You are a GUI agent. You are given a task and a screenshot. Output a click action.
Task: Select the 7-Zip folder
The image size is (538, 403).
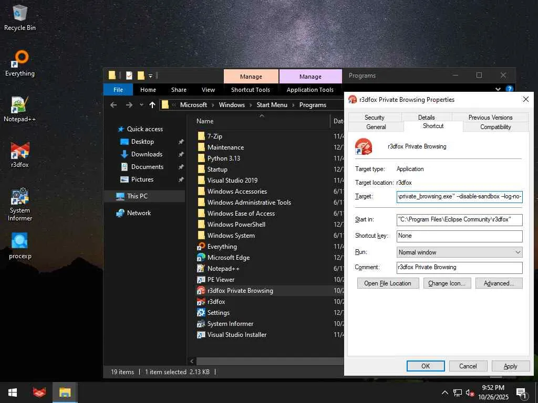pos(214,136)
